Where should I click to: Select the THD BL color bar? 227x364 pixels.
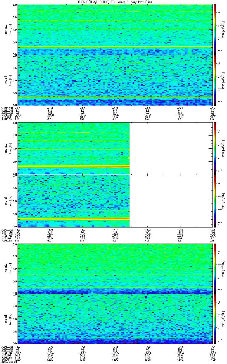pyautogui.click(x=215, y=149)
